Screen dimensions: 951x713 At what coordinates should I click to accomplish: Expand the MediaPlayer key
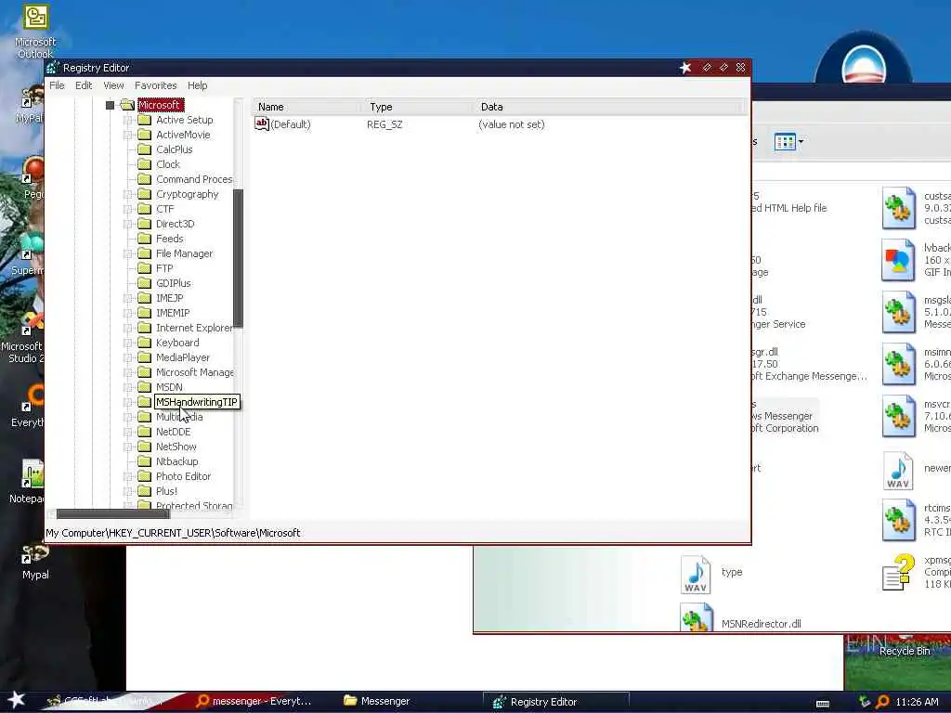(127, 357)
